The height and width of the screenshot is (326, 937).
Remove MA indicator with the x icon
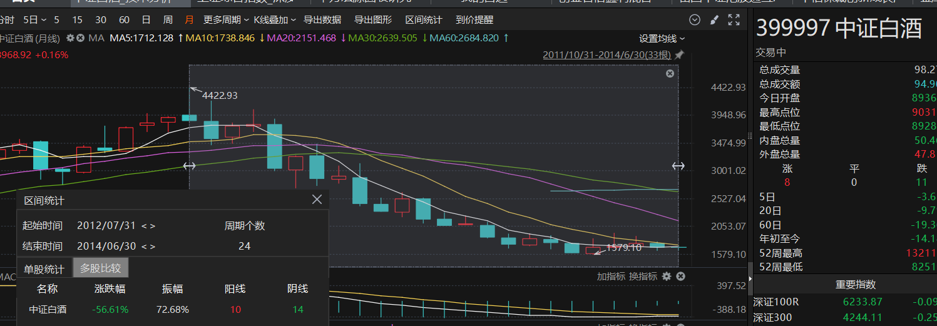click(x=80, y=38)
